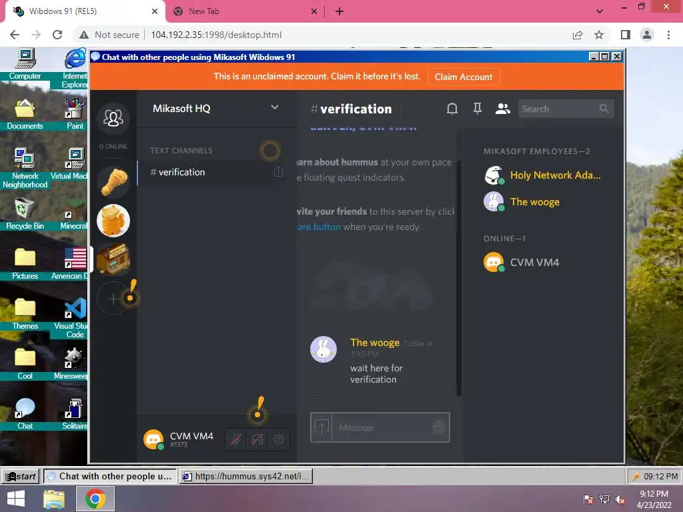Expand the Mikasoft HQ server dropdown
683x512 pixels.
tap(274, 107)
